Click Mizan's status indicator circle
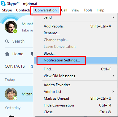Viewport: 118px width, 117px height. coord(15,98)
